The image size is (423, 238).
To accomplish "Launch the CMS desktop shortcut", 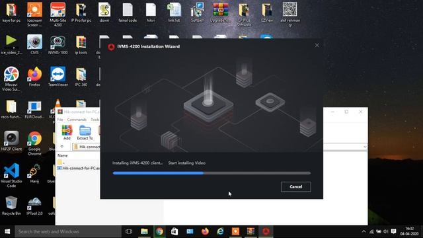I will [x=34, y=44].
